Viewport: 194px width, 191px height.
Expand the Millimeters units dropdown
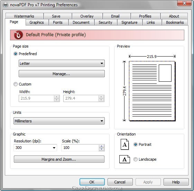(x=59, y=121)
